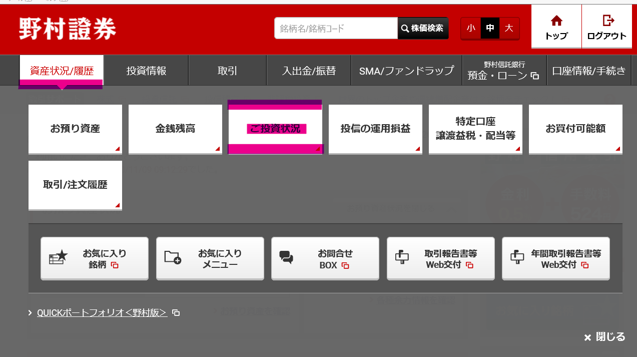
Task: Click the home icon above トップ
Action: [556, 21]
